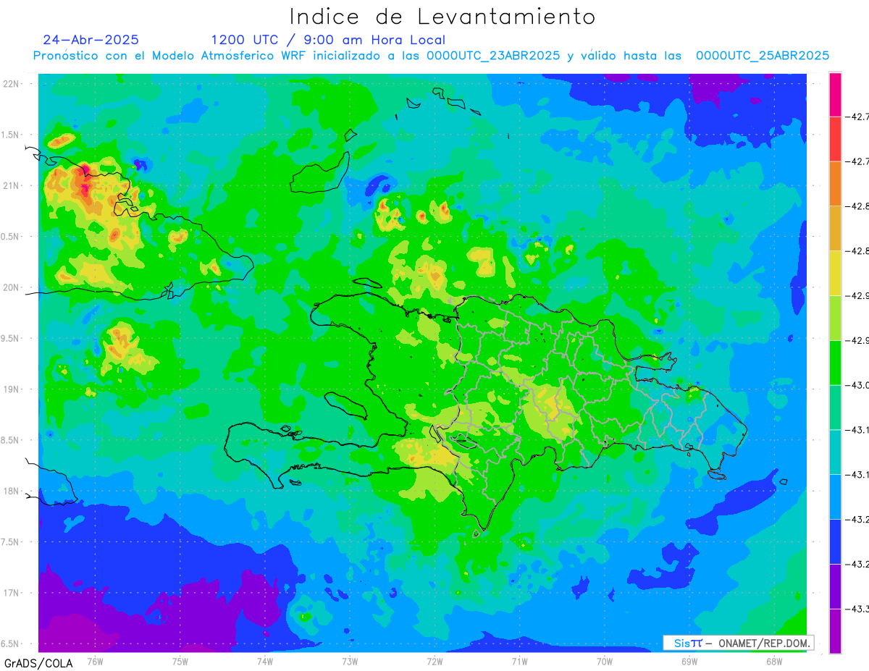Click the lime yellow-green legend swatch
Screen dimensions: 869x671
click(x=835, y=318)
